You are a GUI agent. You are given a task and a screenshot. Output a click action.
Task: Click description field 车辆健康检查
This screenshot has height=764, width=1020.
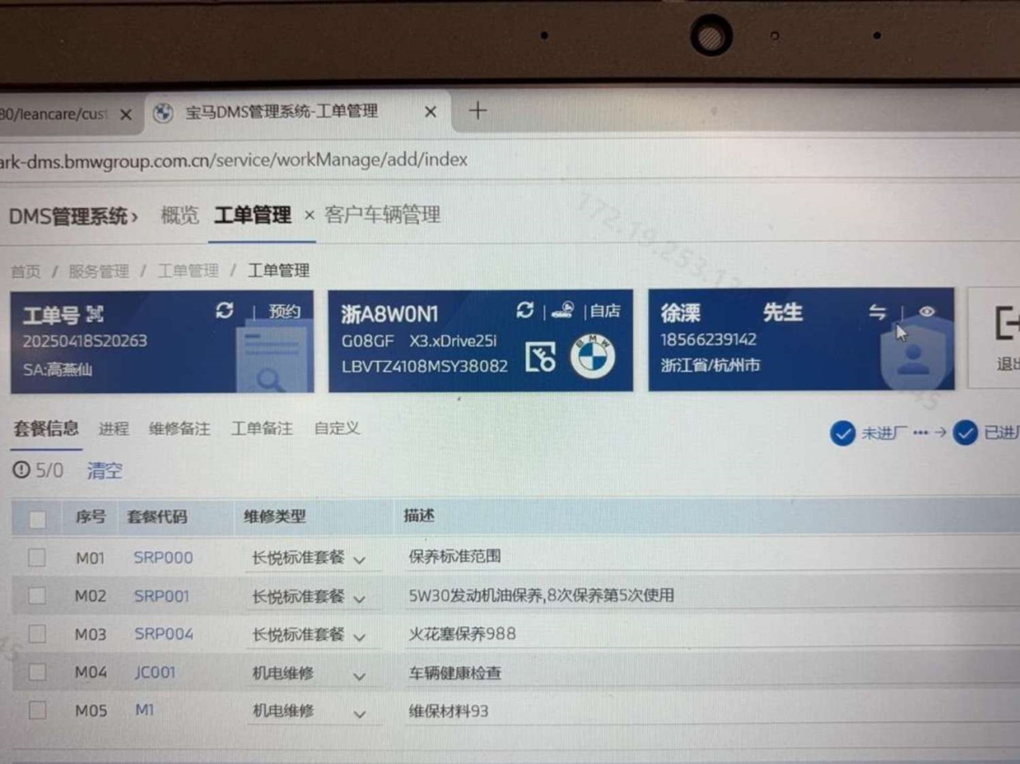(455, 673)
